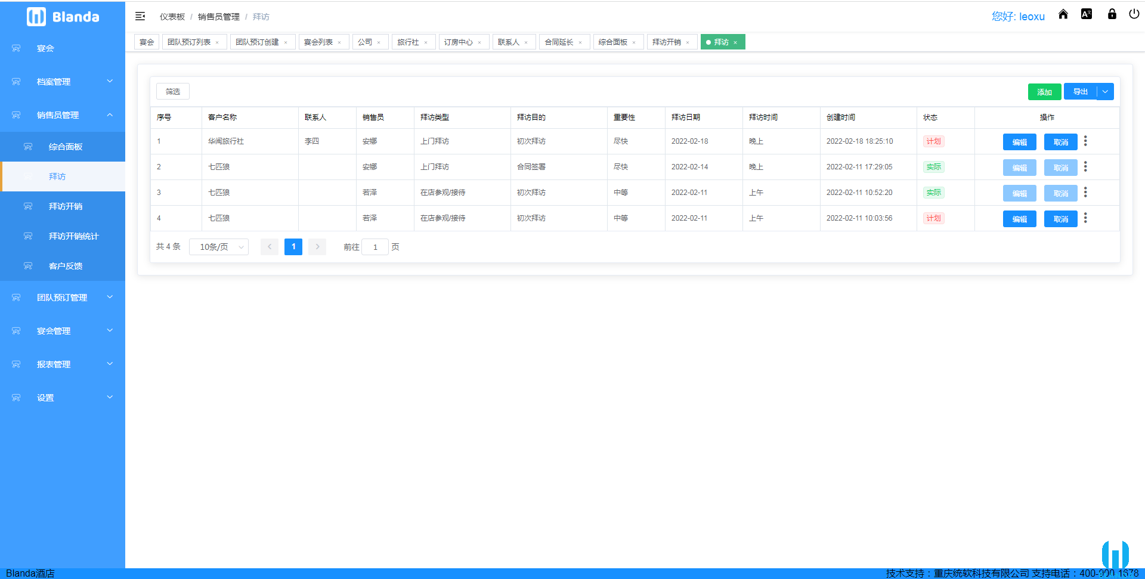This screenshot has width=1145, height=579.
Task: Switch to the 订房中心 tab
Action: (x=458, y=42)
